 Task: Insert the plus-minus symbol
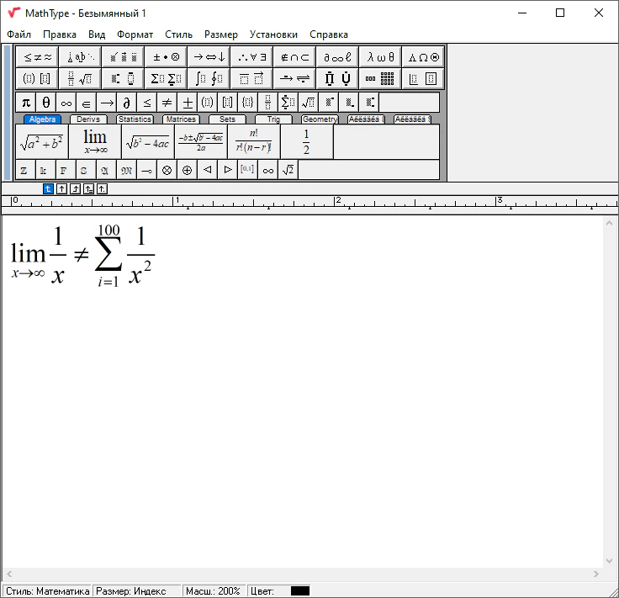click(x=187, y=103)
